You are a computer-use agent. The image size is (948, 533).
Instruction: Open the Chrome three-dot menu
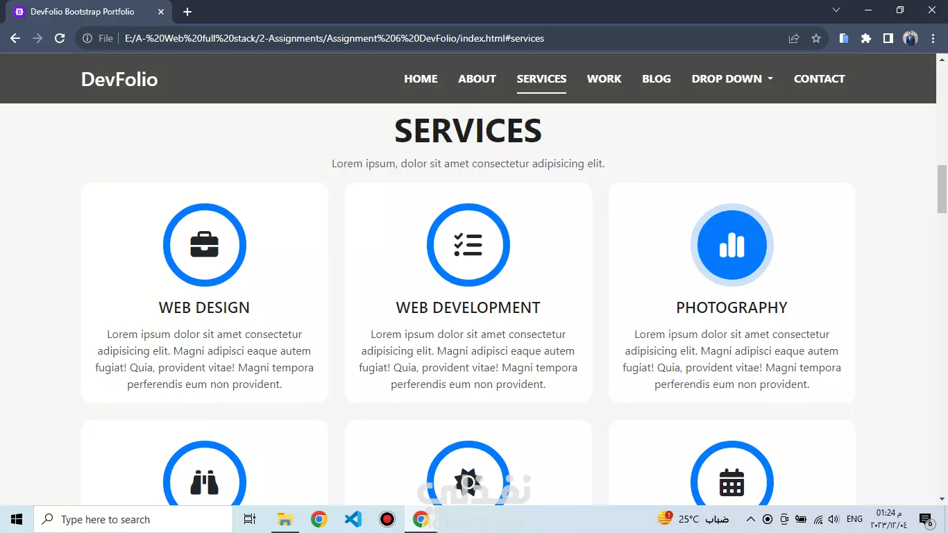[933, 38]
